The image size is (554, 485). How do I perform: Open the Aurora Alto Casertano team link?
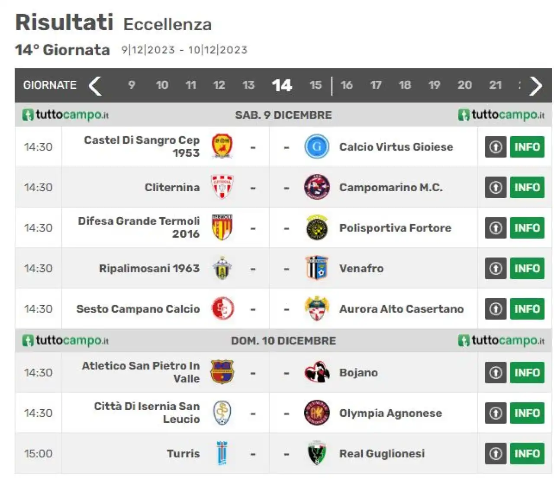coord(401,309)
